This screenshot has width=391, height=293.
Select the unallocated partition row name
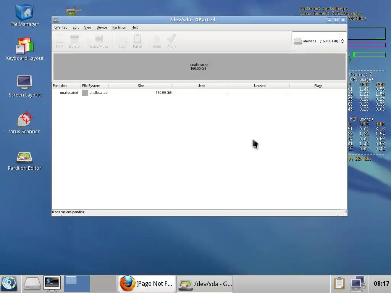click(x=69, y=93)
